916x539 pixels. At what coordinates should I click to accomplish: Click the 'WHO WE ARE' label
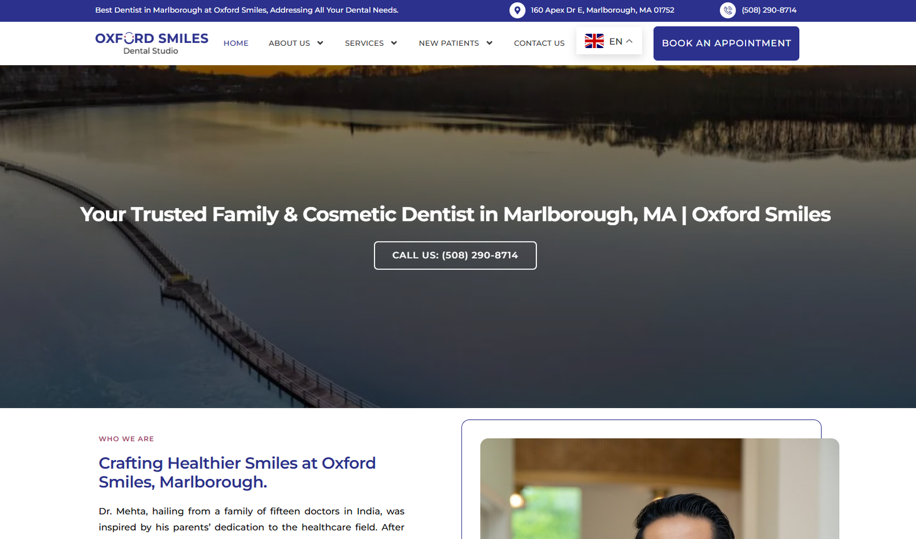[126, 439]
